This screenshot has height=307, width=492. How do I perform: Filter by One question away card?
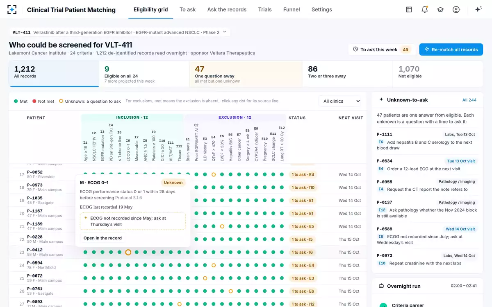pyautogui.click(x=246, y=74)
